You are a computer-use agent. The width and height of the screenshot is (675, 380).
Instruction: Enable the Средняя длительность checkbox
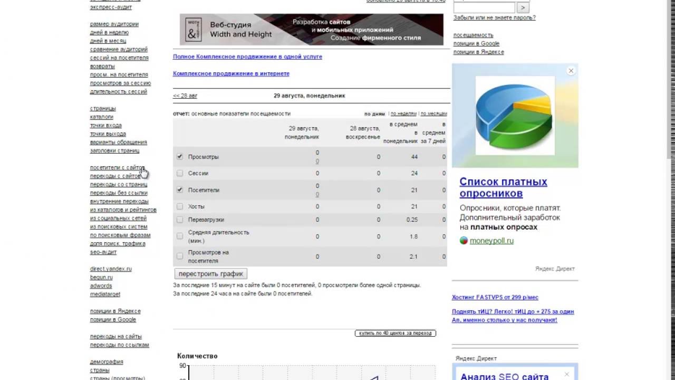point(180,236)
